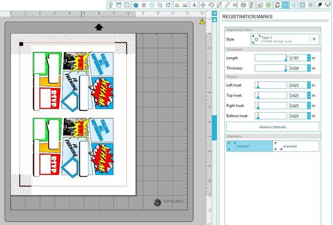
Task: Open the Page Setup panel icon
Action: 110,5
